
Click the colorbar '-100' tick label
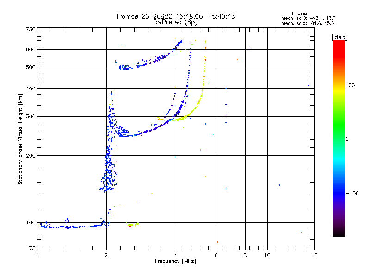[x=352, y=193]
